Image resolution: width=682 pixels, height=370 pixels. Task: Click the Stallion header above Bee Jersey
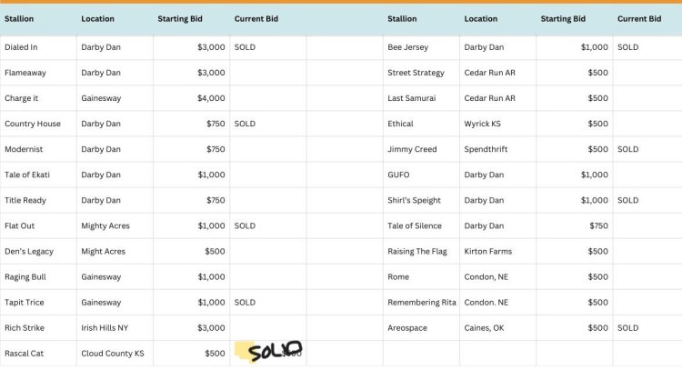(x=402, y=18)
